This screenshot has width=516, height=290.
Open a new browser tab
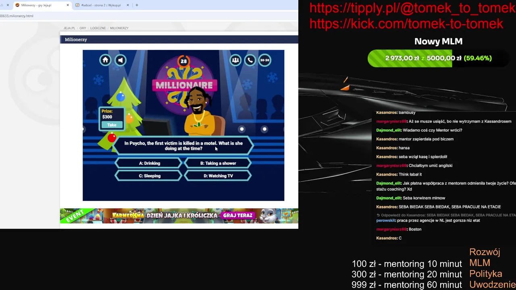click(137, 5)
